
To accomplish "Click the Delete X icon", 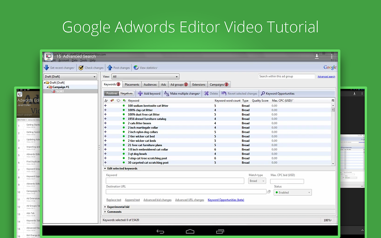I will pos(207,93).
